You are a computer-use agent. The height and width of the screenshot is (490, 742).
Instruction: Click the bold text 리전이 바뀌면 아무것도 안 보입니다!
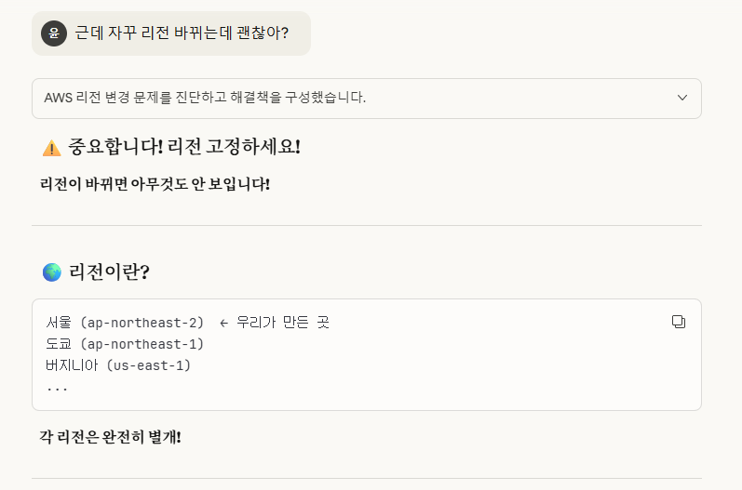coord(155,183)
